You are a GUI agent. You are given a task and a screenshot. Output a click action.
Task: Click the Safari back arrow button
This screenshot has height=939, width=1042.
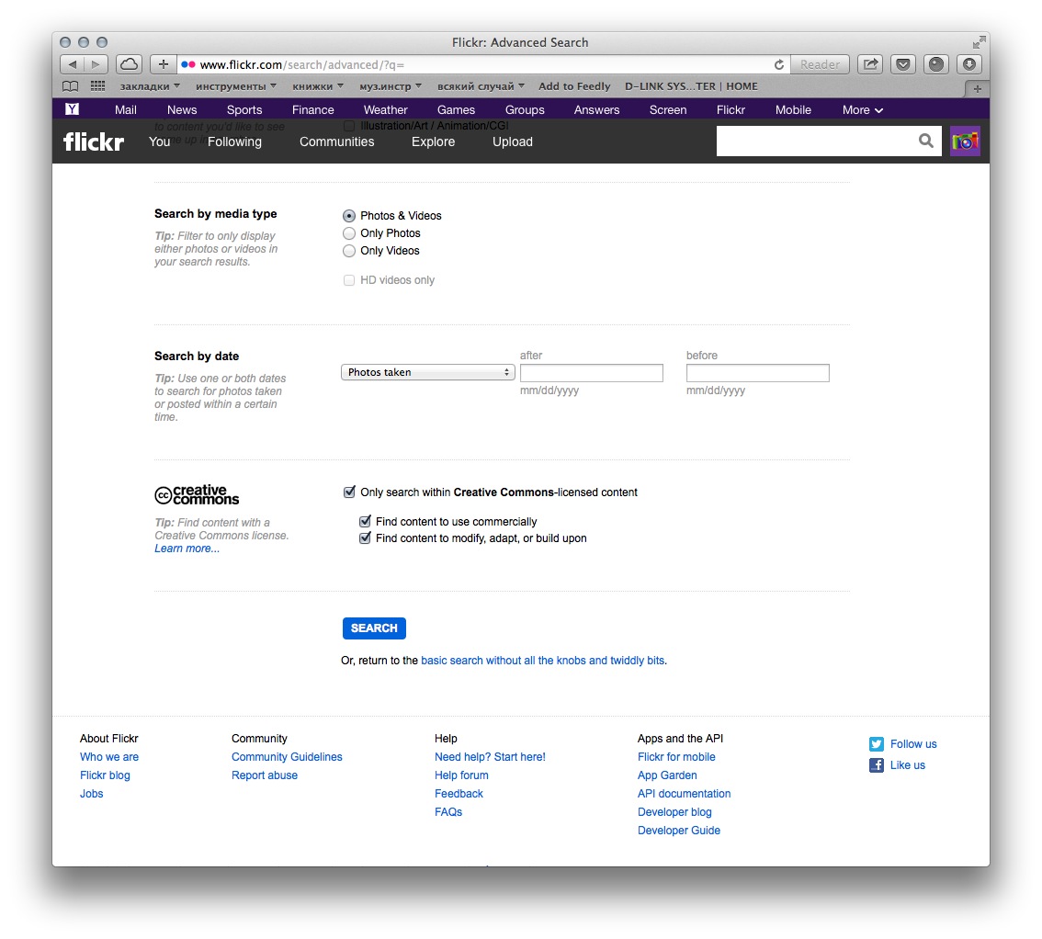[x=73, y=64]
